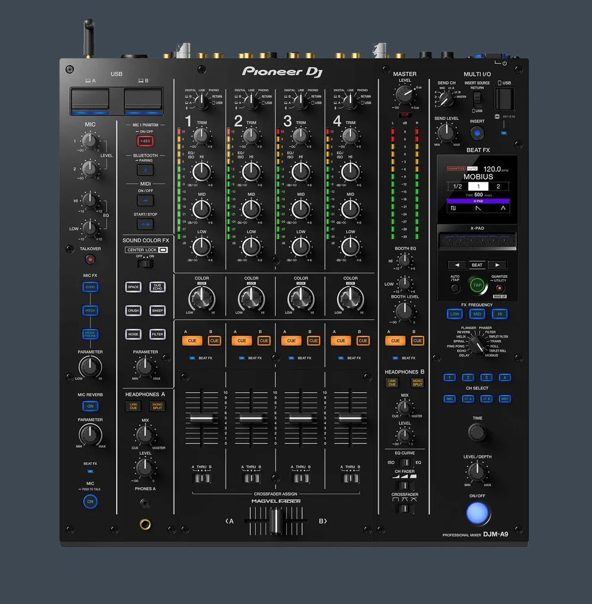Select the MID FX frequency button
This screenshot has height=604, width=592.
[x=477, y=314]
